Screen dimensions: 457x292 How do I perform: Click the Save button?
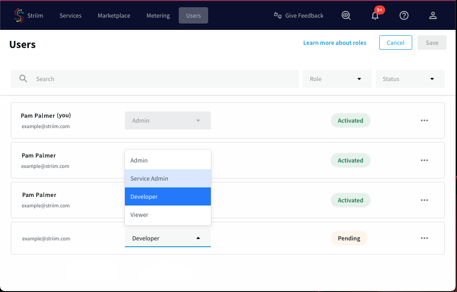point(432,43)
